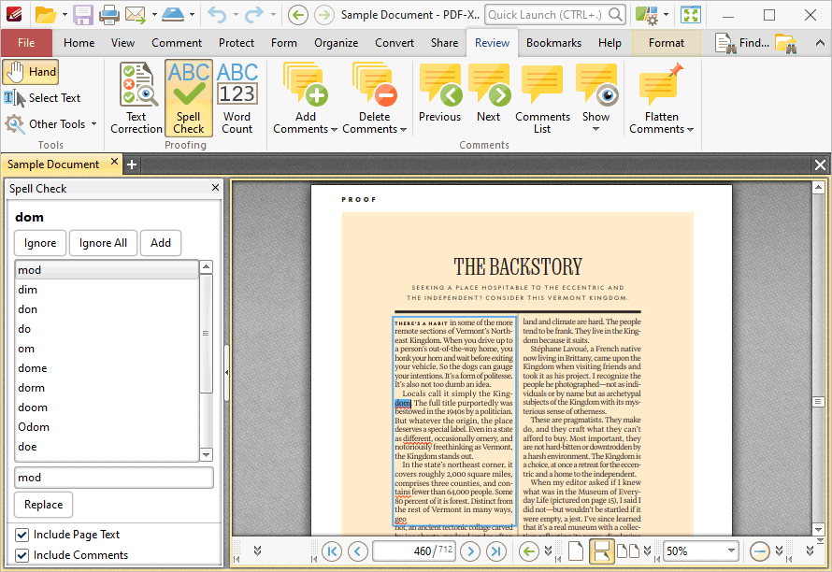The height and width of the screenshot is (572, 832).
Task: Launch the Word Count tool
Action: tap(237, 98)
